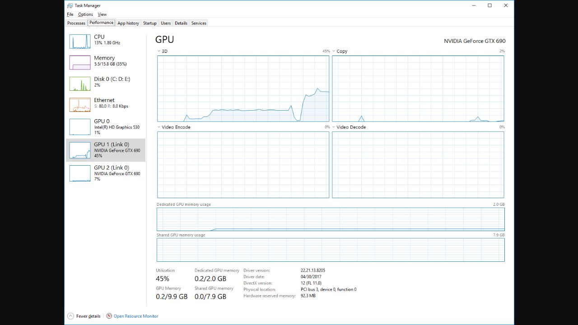The height and width of the screenshot is (325, 578).
Task: Click the Video Decode graph area
Action: tap(418, 165)
